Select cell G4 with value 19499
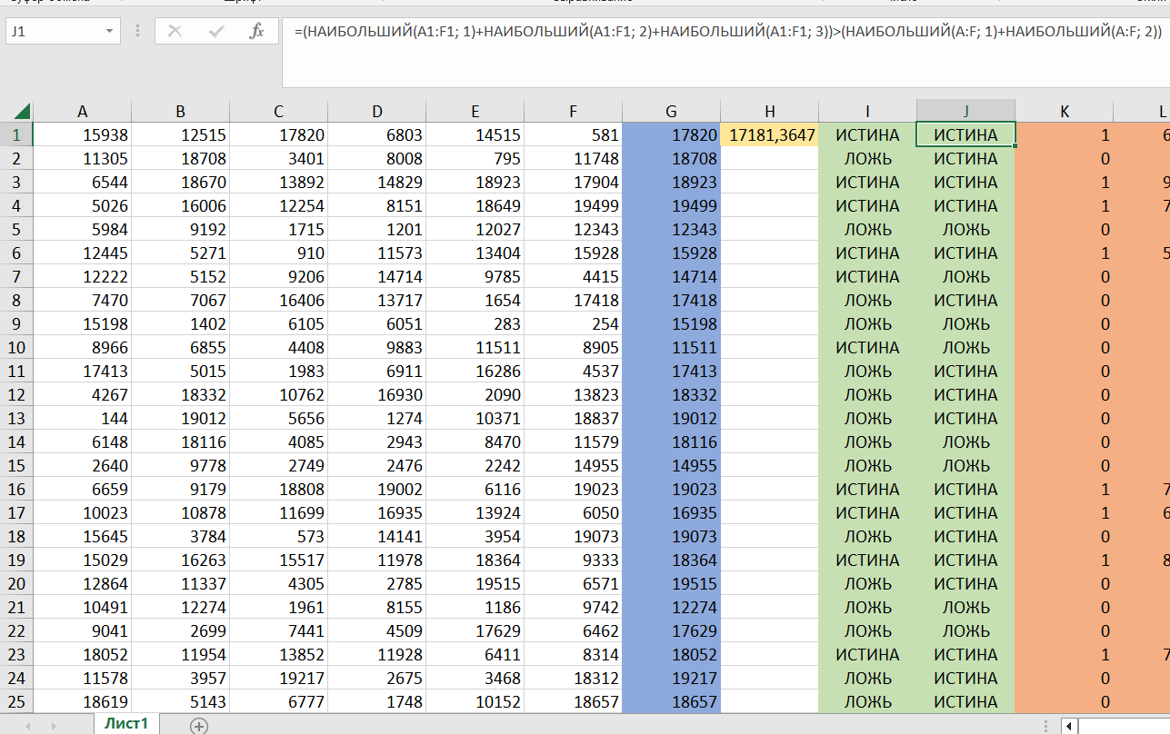 point(671,206)
